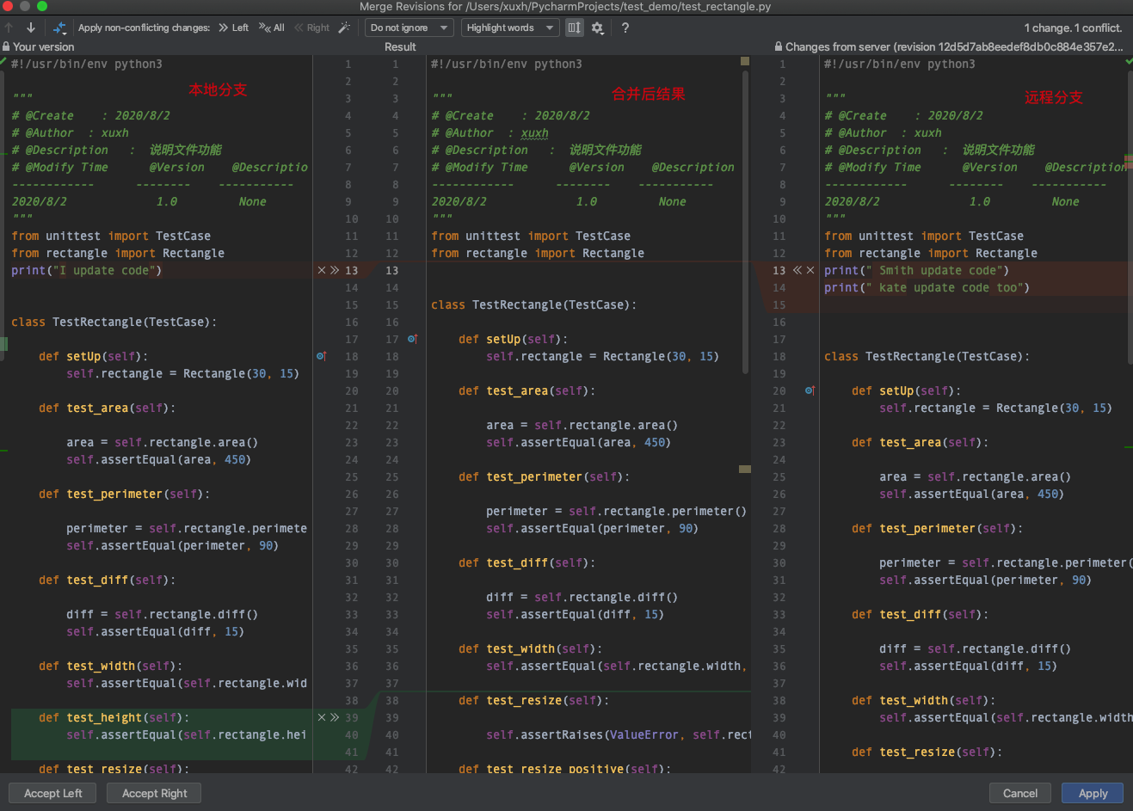Accept right change at line 13 (<<)
Screen dimensions: 1133x811
point(797,270)
